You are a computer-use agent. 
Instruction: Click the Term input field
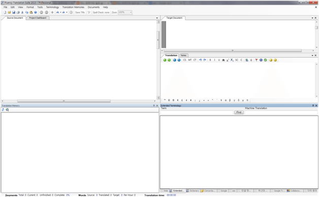click(197, 112)
